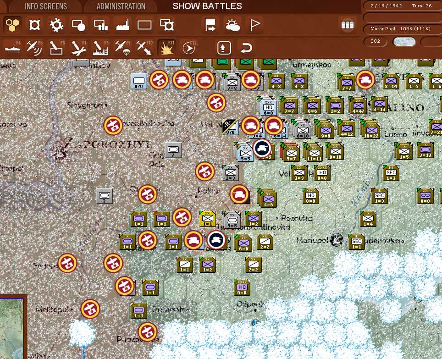
Task: Select the F7 bomb airfield mode
Action: point(79,47)
